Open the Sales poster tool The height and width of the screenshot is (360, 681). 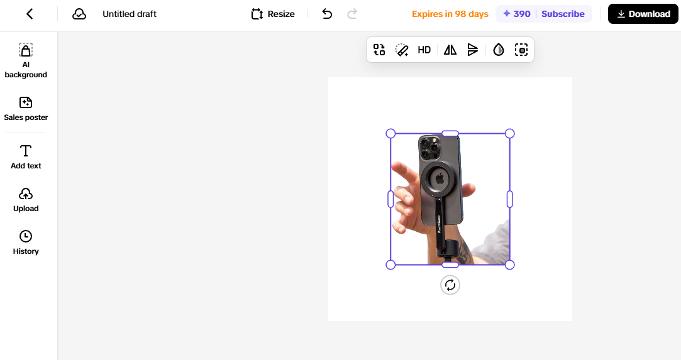pos(26,109)
